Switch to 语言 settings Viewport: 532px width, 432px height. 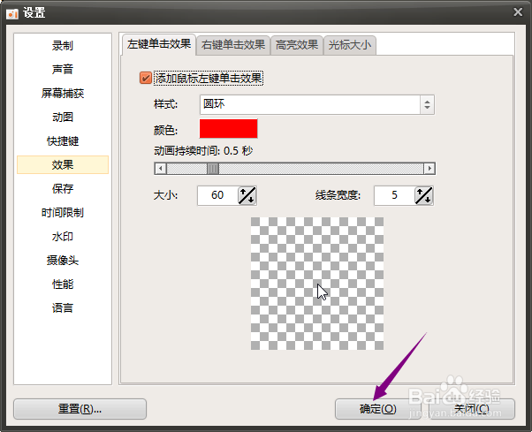pos(63,308)
